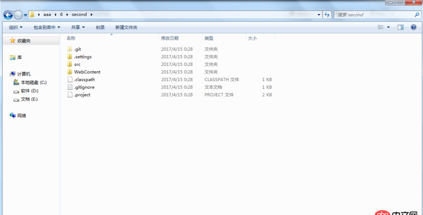Click the date cell in the .git row
423x215 pixels.
(x=177, y=49)
